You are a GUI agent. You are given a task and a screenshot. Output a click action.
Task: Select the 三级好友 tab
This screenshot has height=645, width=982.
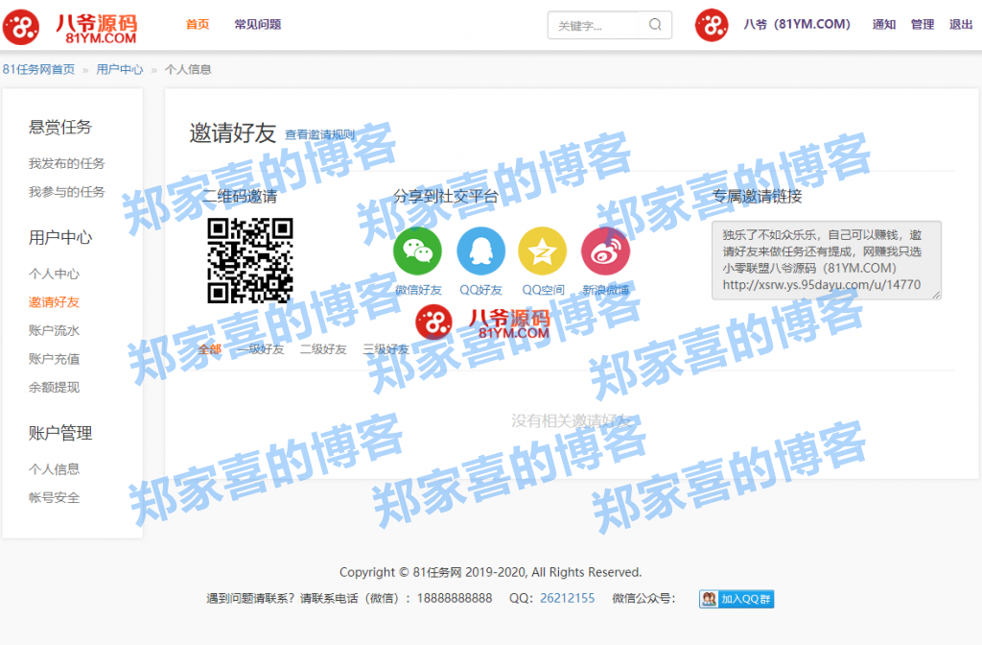386,349
